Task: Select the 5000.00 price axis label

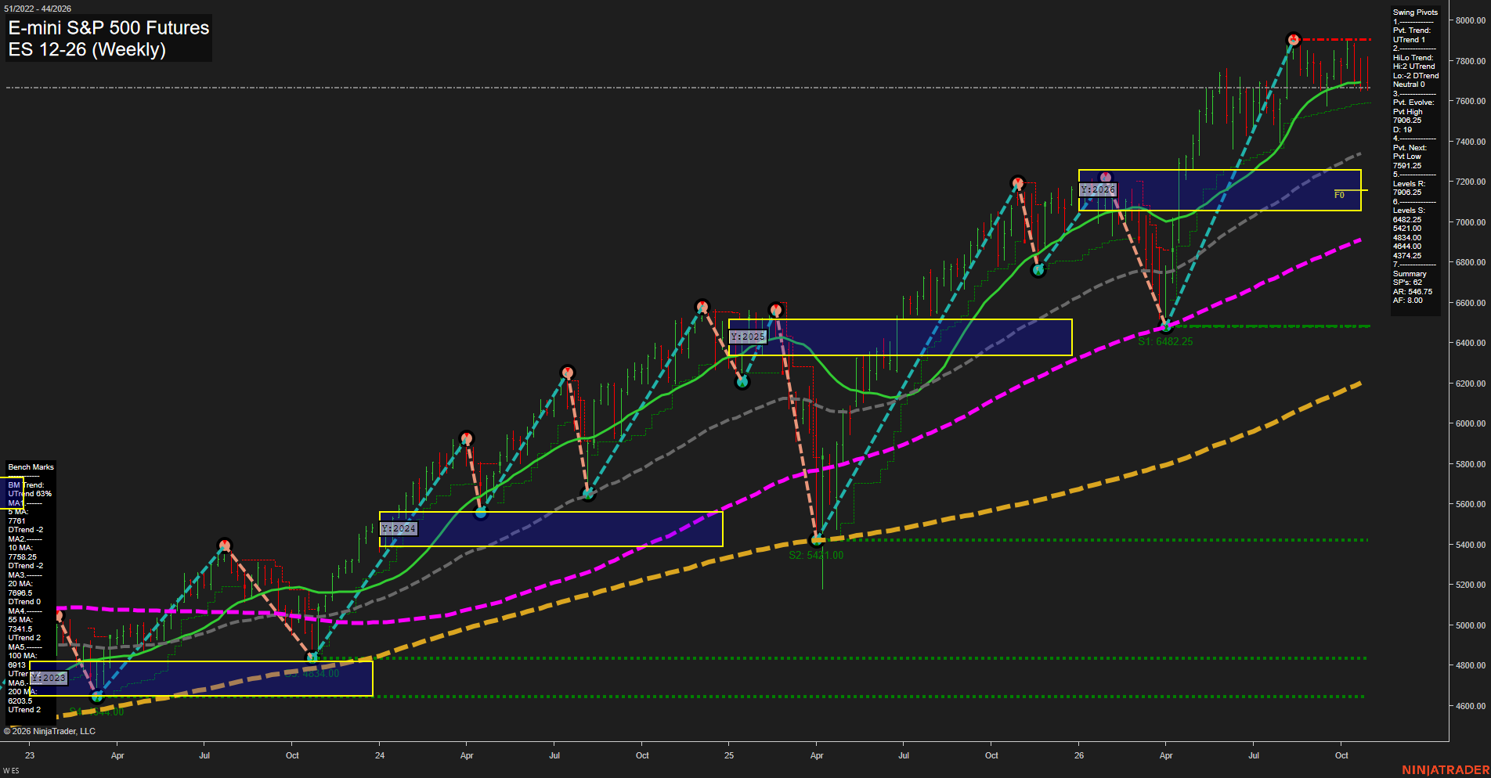Action: point(1471,625)
